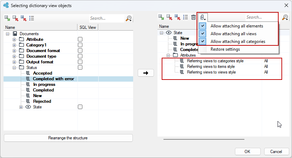
Task: Click the list icon beside Rejected
Action: [x=28, y=101]
